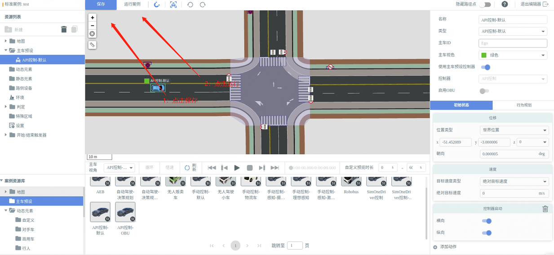Select 主车预设 in 案例资源库
This screenshot has height=255, width=554.
(x=41, y=201)
